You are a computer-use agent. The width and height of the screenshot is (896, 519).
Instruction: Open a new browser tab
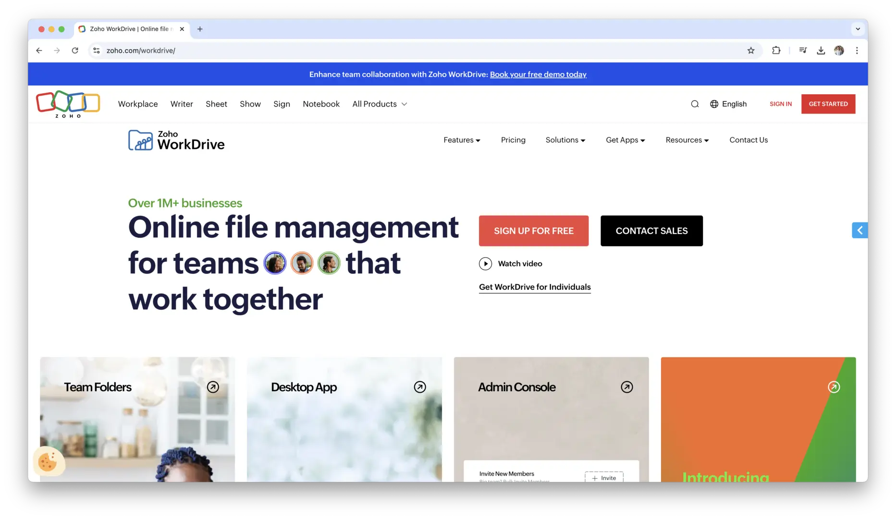tap(200, 29)
